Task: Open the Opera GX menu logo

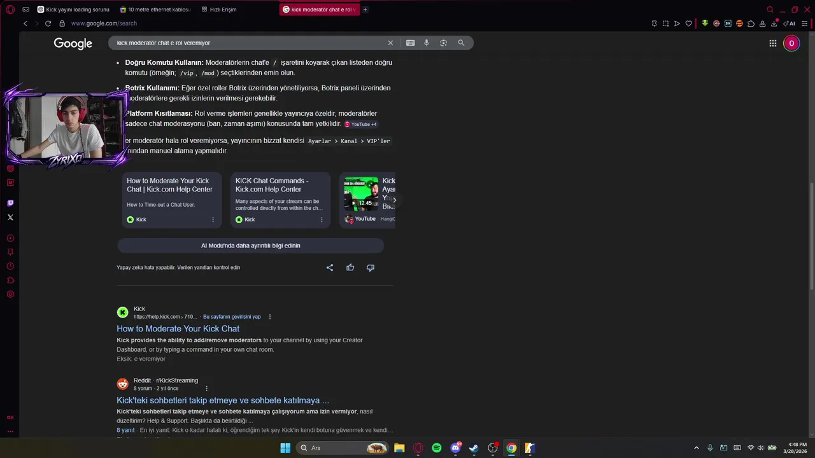Action: [10, 10]
